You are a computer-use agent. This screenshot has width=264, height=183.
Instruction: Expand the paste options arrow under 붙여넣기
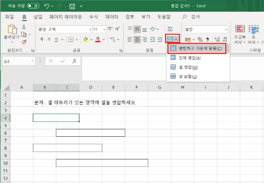(12, 42)
